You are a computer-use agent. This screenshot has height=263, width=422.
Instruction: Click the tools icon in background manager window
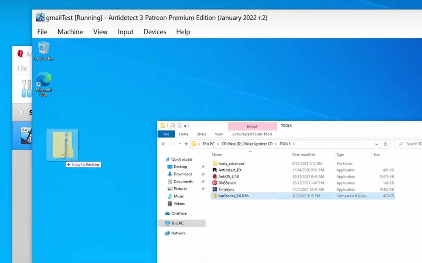point(26,89)
